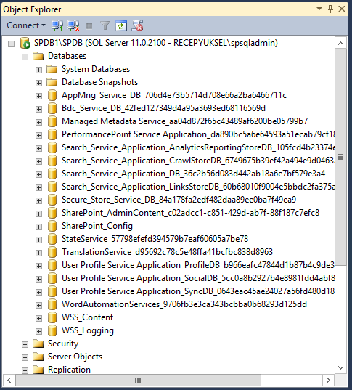Click Search CrawlStoreDB database icon

click(x=52, y=161)
